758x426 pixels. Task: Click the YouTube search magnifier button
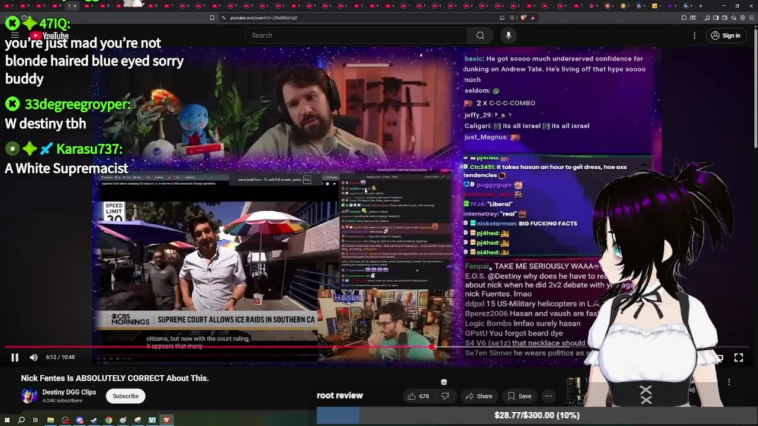tap(480, 35)
